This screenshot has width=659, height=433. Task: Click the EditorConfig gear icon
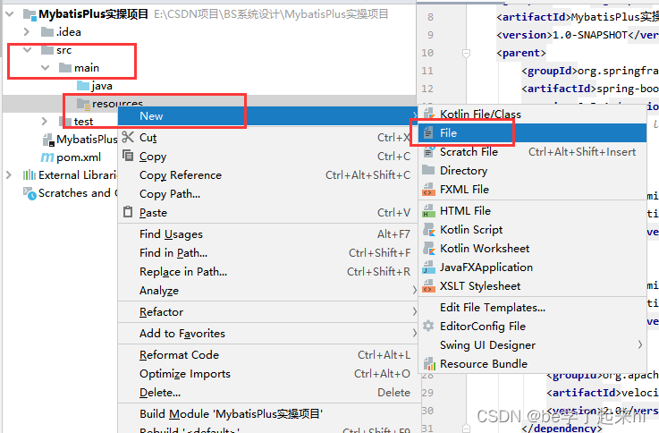pos(428,326)
